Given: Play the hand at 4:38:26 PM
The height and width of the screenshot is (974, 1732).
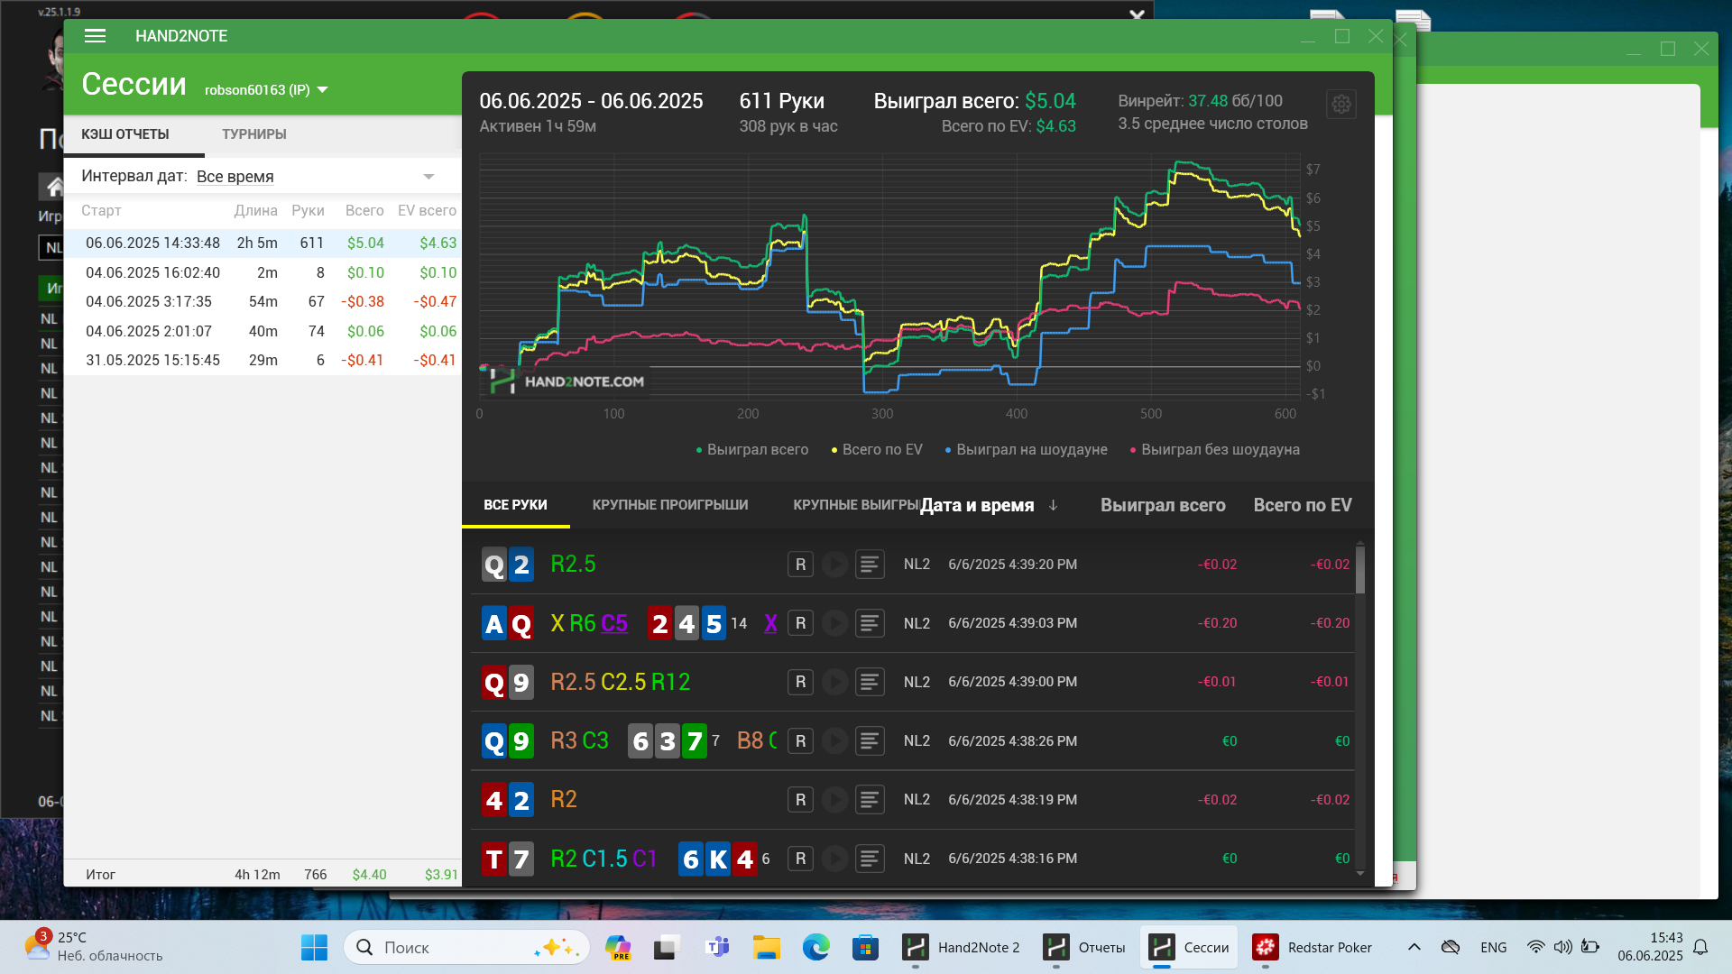Looking at the screenshot, I should pos(834,741).
